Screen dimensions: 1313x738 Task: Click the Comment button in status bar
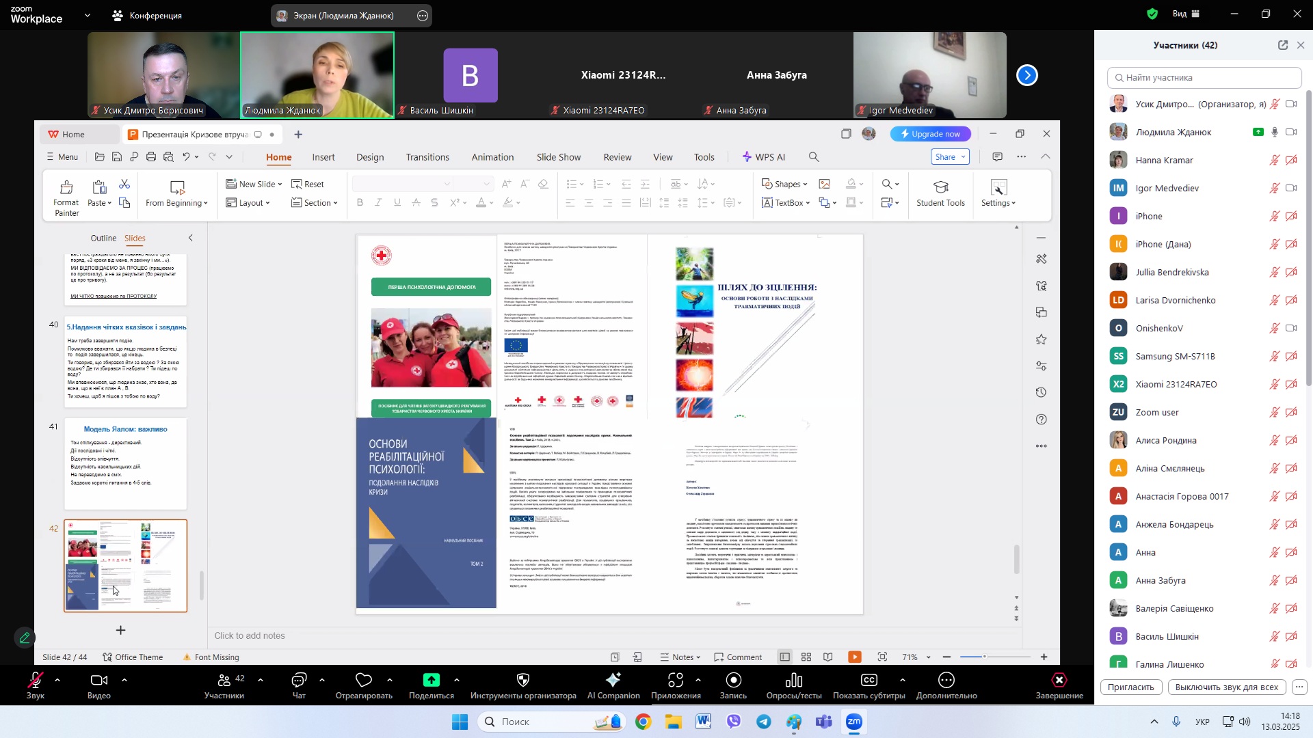pyautogui.click(x=738, y=657)
